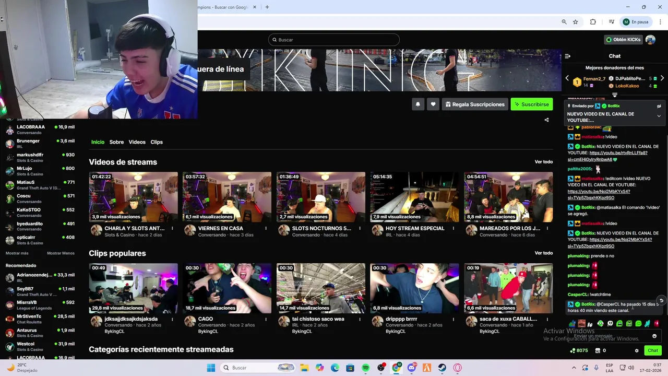Open emoji picker in message box
668x376 pixels.
click(654, 336)
